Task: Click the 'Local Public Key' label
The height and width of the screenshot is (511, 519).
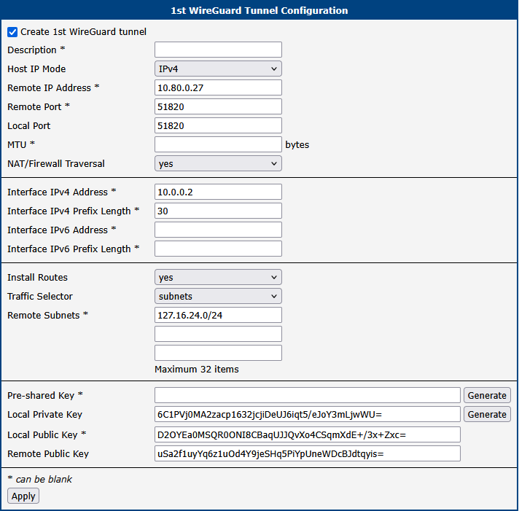Action: click(42, 434)
